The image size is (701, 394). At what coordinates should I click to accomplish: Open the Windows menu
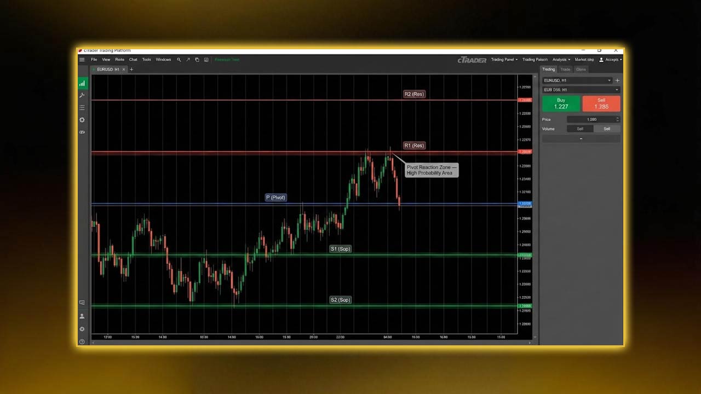163,60
